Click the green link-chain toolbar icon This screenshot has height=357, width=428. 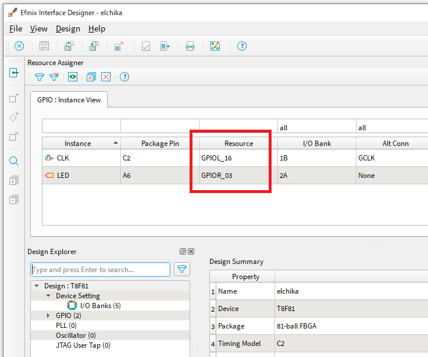(x=190, y=46)
